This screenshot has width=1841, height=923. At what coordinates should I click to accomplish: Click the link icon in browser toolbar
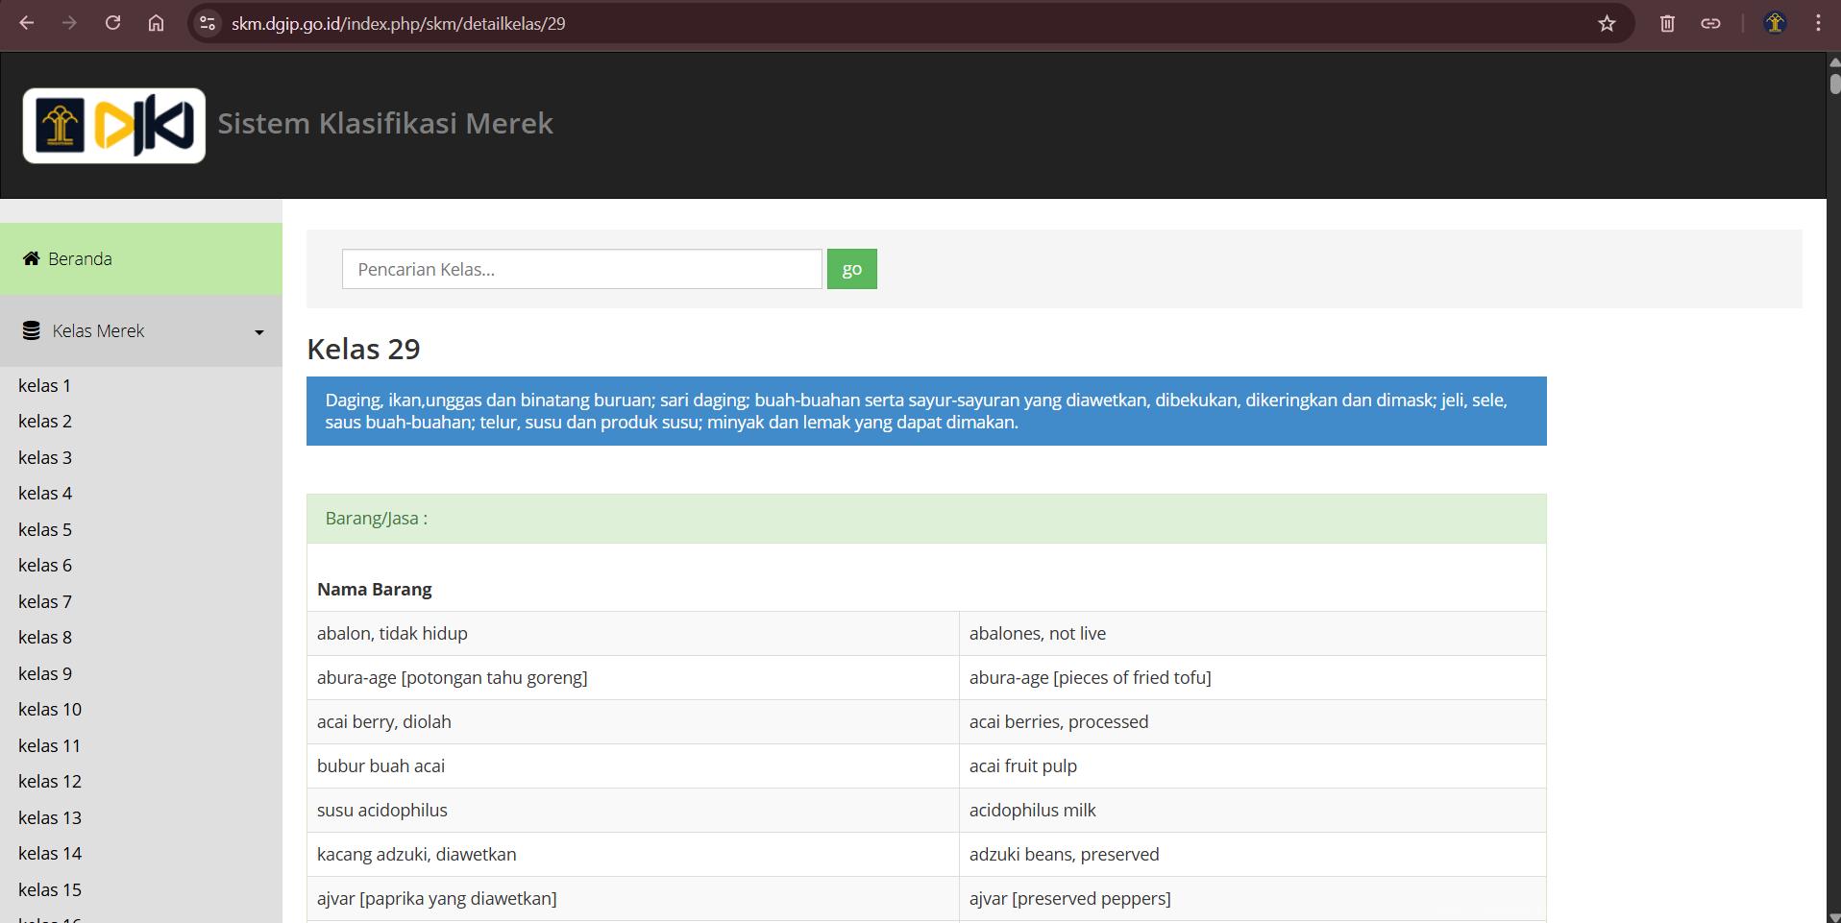[x=1710, y=23]
